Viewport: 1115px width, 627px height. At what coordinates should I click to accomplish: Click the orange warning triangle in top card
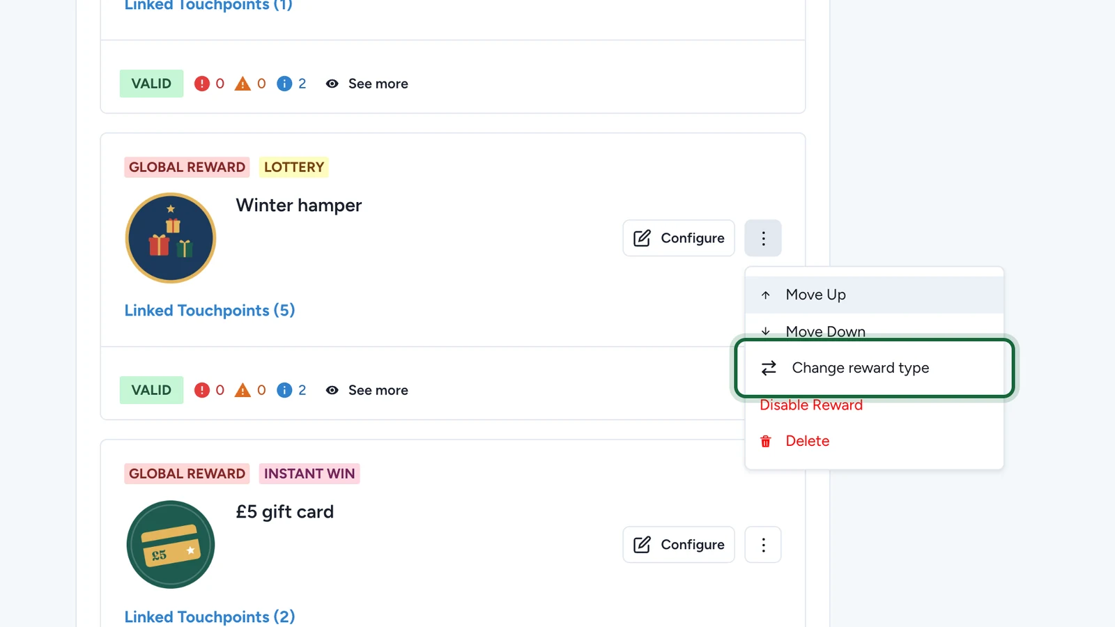tap(243, 84)
